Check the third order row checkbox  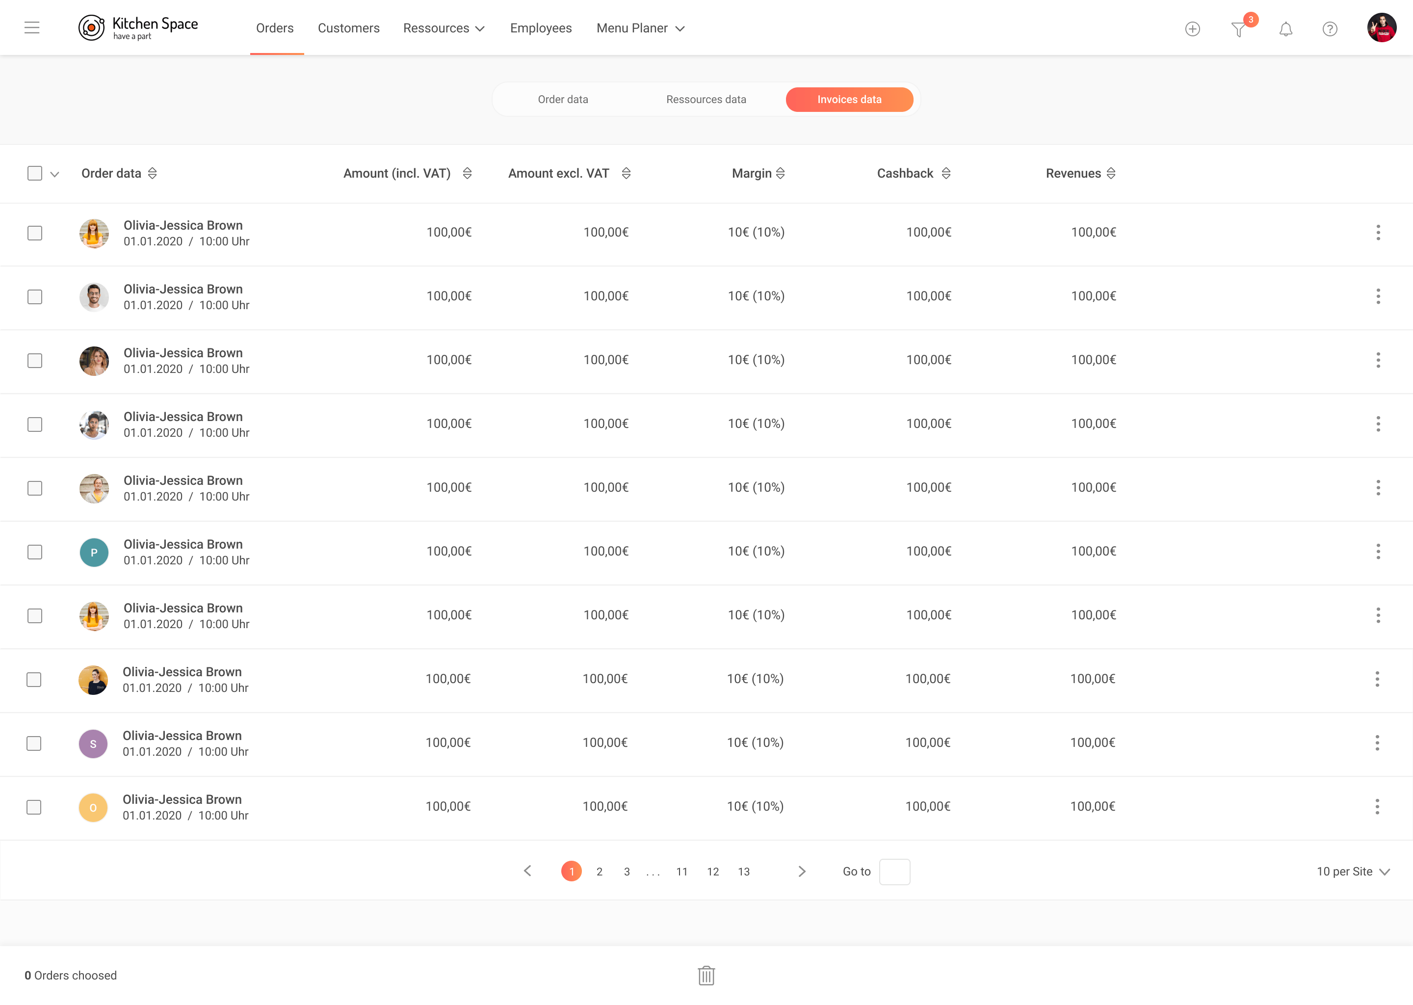35,361
